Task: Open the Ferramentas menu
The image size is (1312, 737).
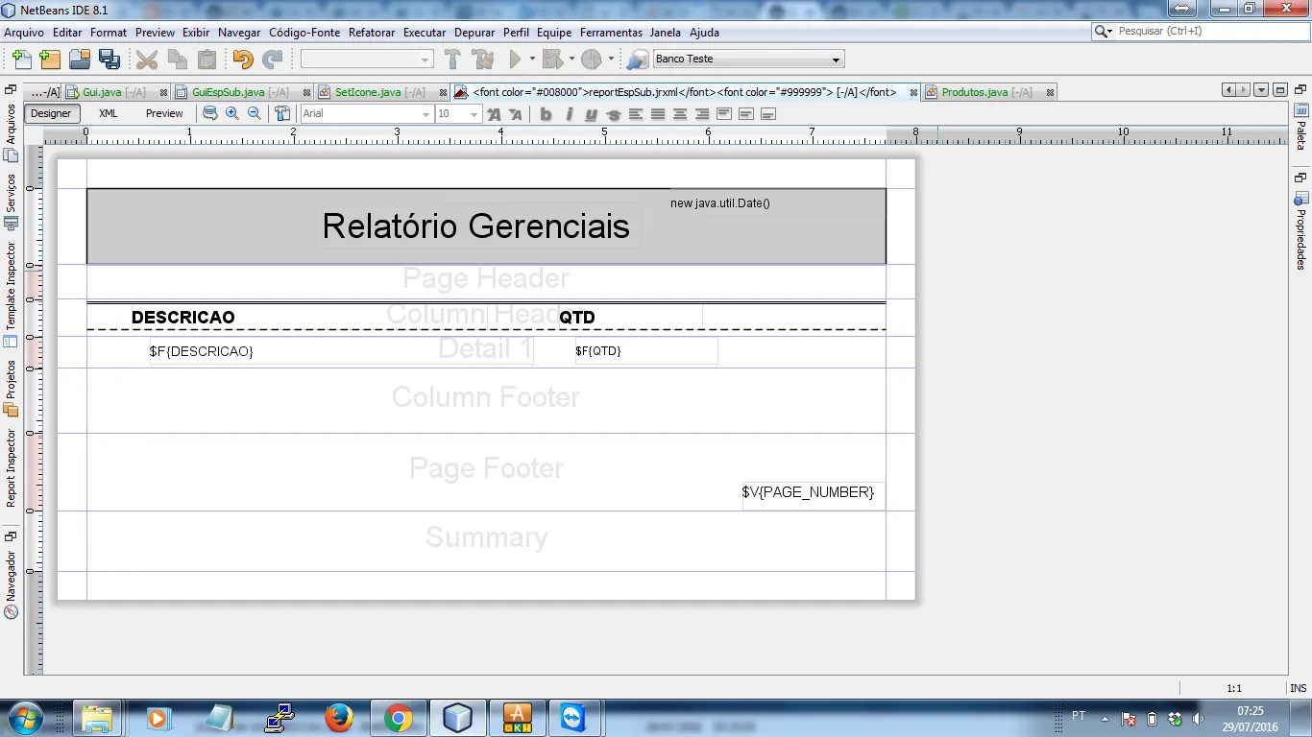Action: click(611, 33)
